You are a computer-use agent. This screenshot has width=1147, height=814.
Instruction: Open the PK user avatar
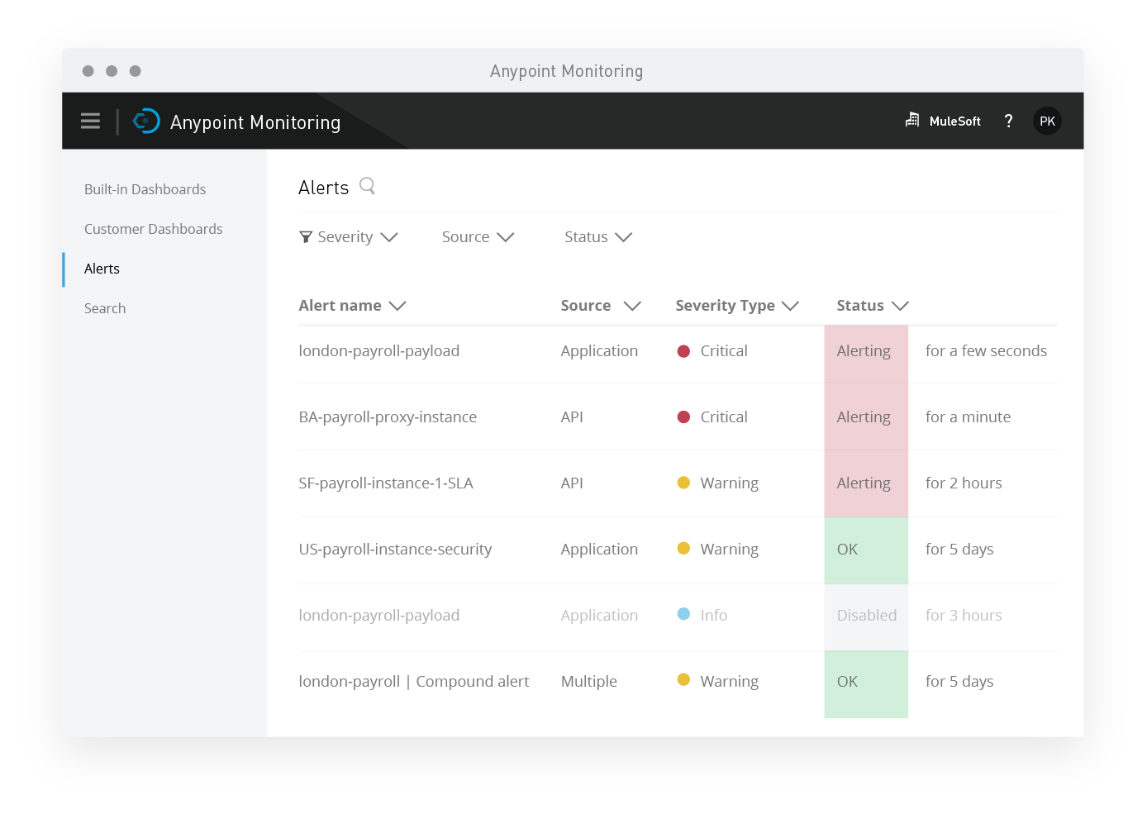click(1047, 121)
